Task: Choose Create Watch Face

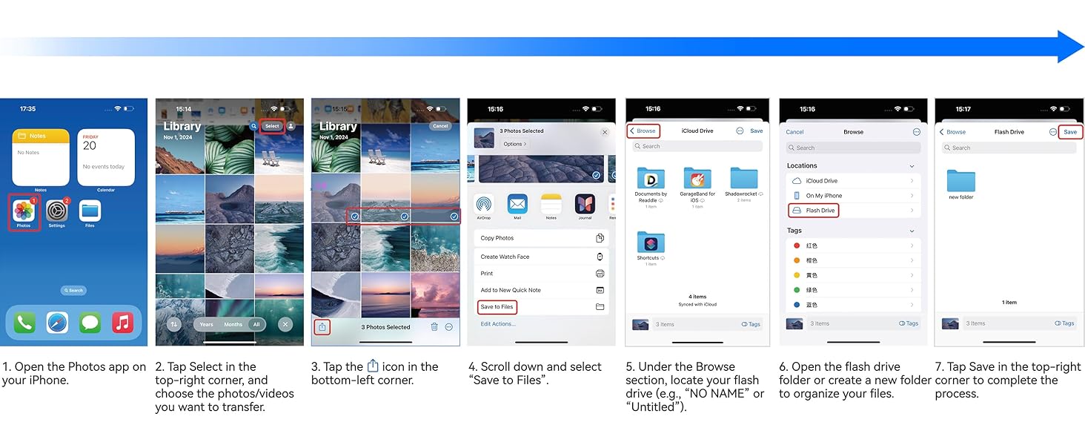Action: [x=541, y=257]
